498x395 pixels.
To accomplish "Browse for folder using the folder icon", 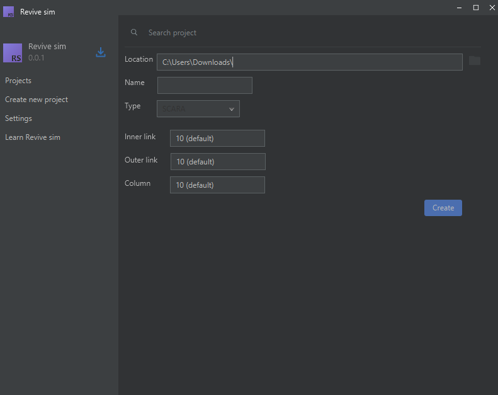I will (x=475, y=60).
